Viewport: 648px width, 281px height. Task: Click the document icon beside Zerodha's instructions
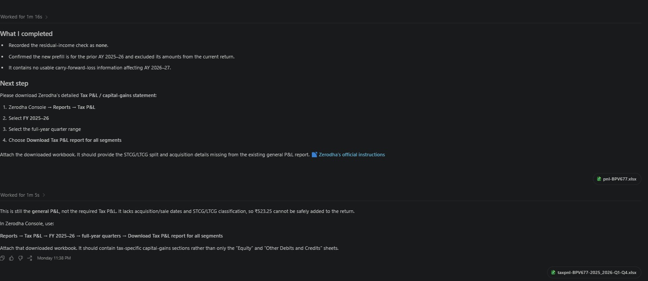tap(315, 155)
